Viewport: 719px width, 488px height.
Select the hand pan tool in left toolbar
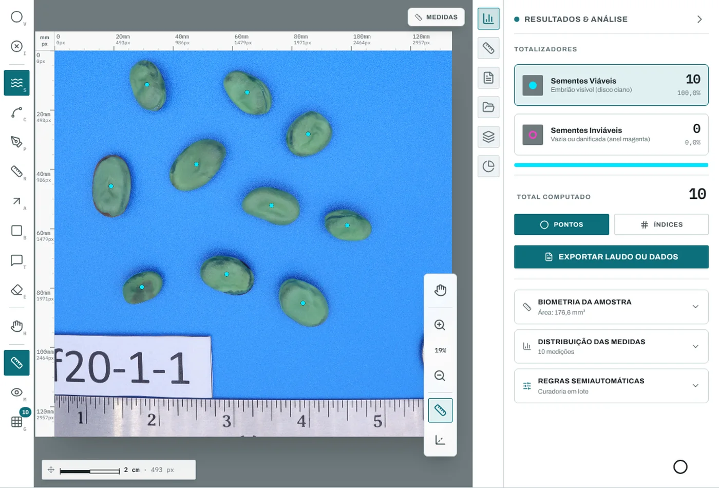pos(16,326)
